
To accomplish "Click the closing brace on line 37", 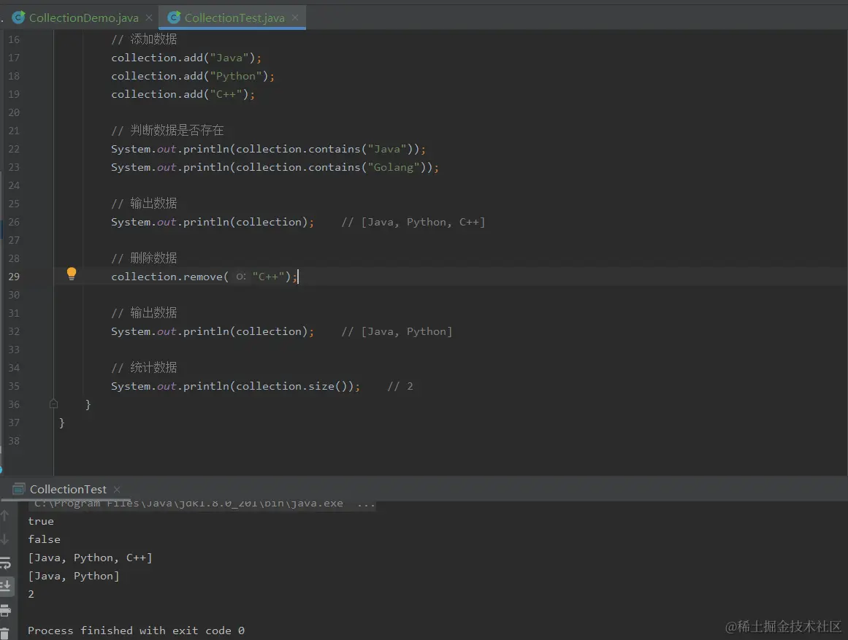I will 61,423.
